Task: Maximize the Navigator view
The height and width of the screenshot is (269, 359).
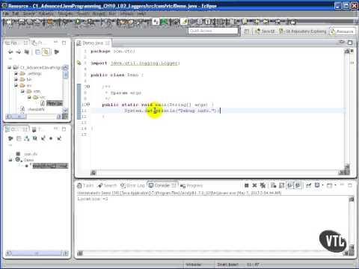Action: point(64,43)
